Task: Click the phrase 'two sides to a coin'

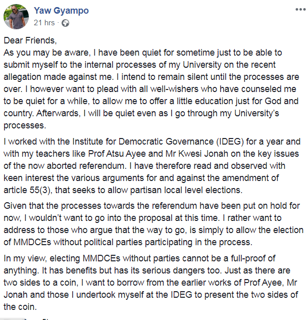Action: (41, 283)
